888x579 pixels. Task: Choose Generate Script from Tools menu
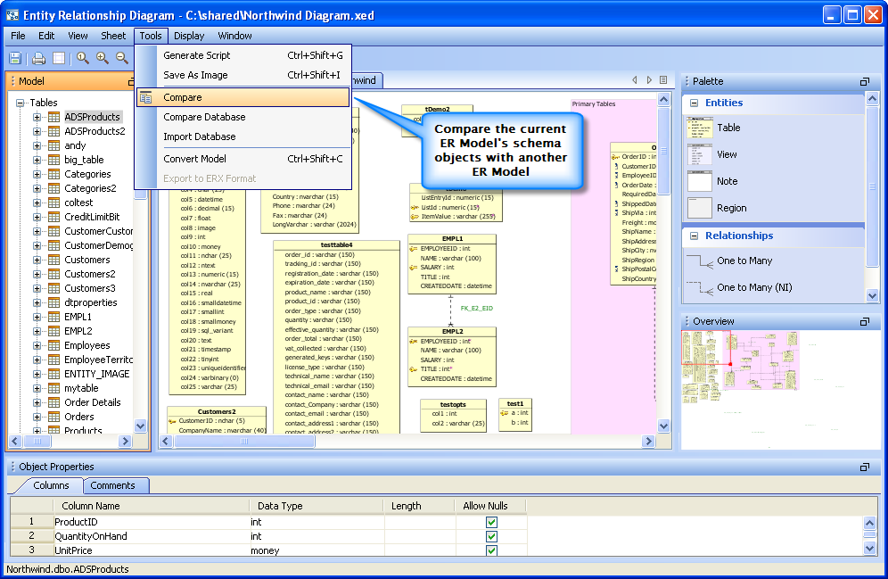(x=243, y=55)
